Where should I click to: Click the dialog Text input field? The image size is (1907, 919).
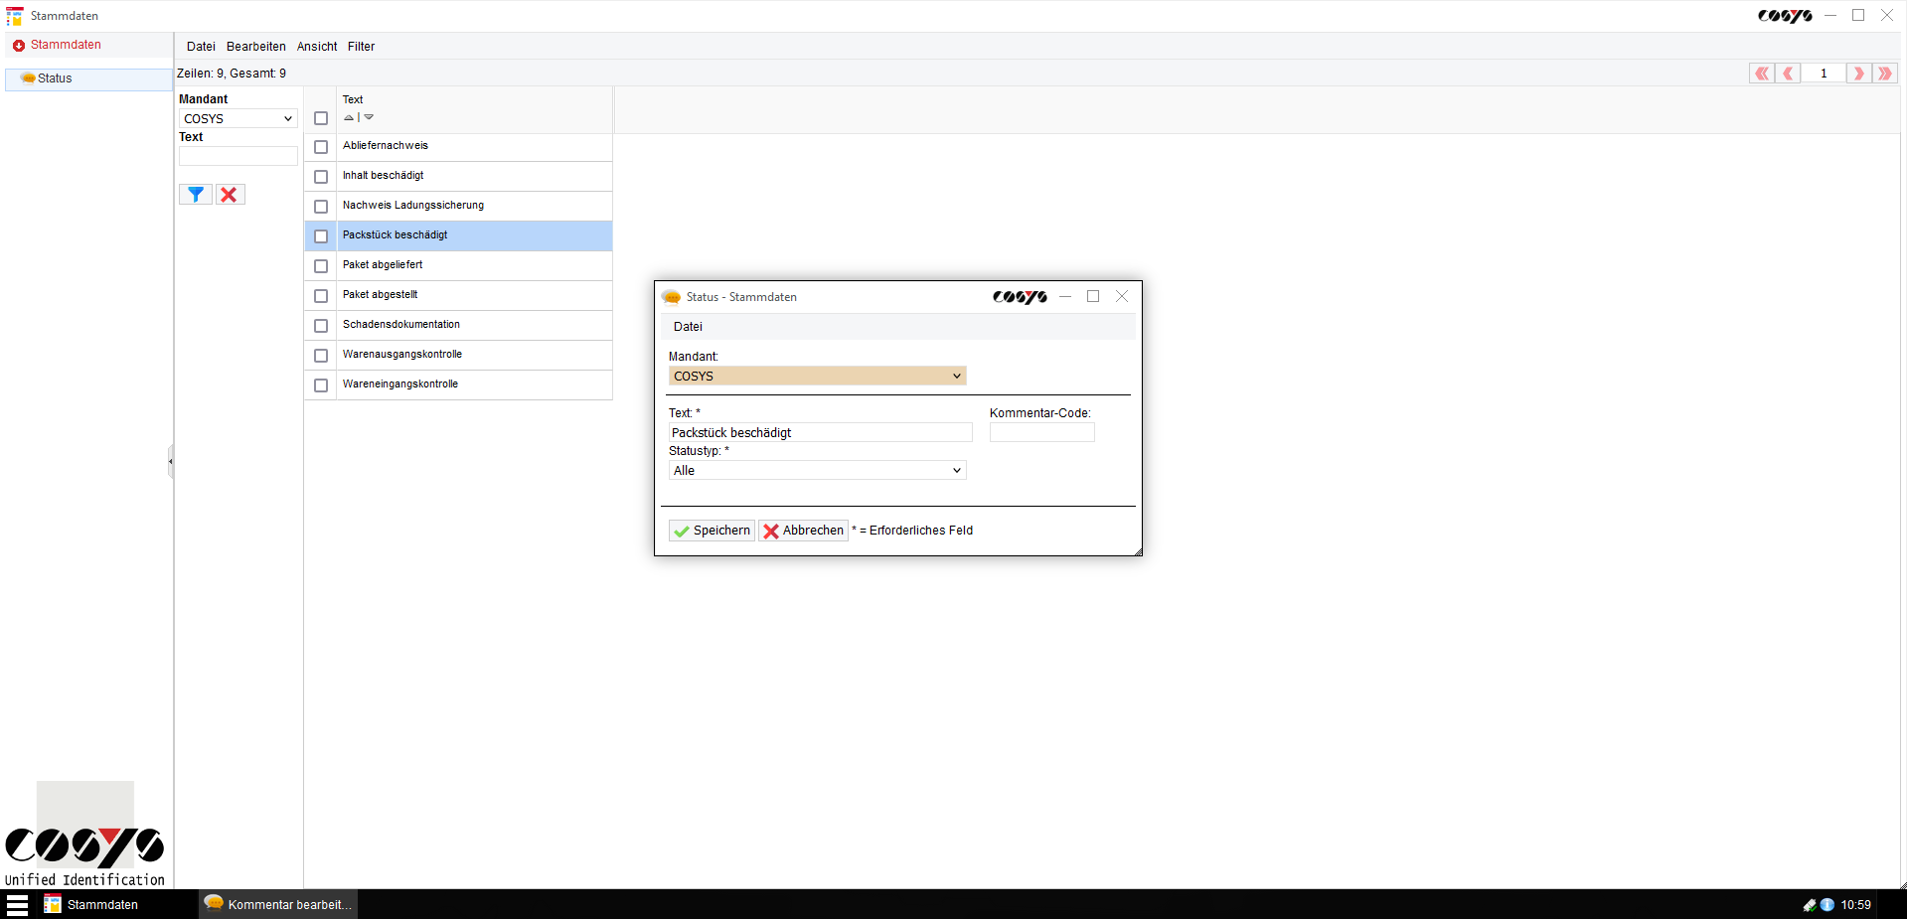click(x=820, y=433)
